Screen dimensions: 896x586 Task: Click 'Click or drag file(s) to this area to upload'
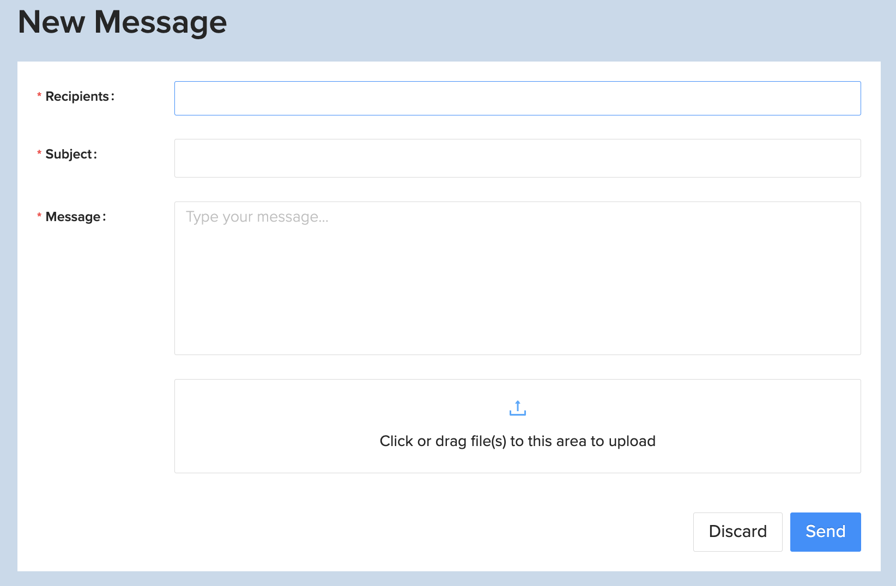pos(517,441)
